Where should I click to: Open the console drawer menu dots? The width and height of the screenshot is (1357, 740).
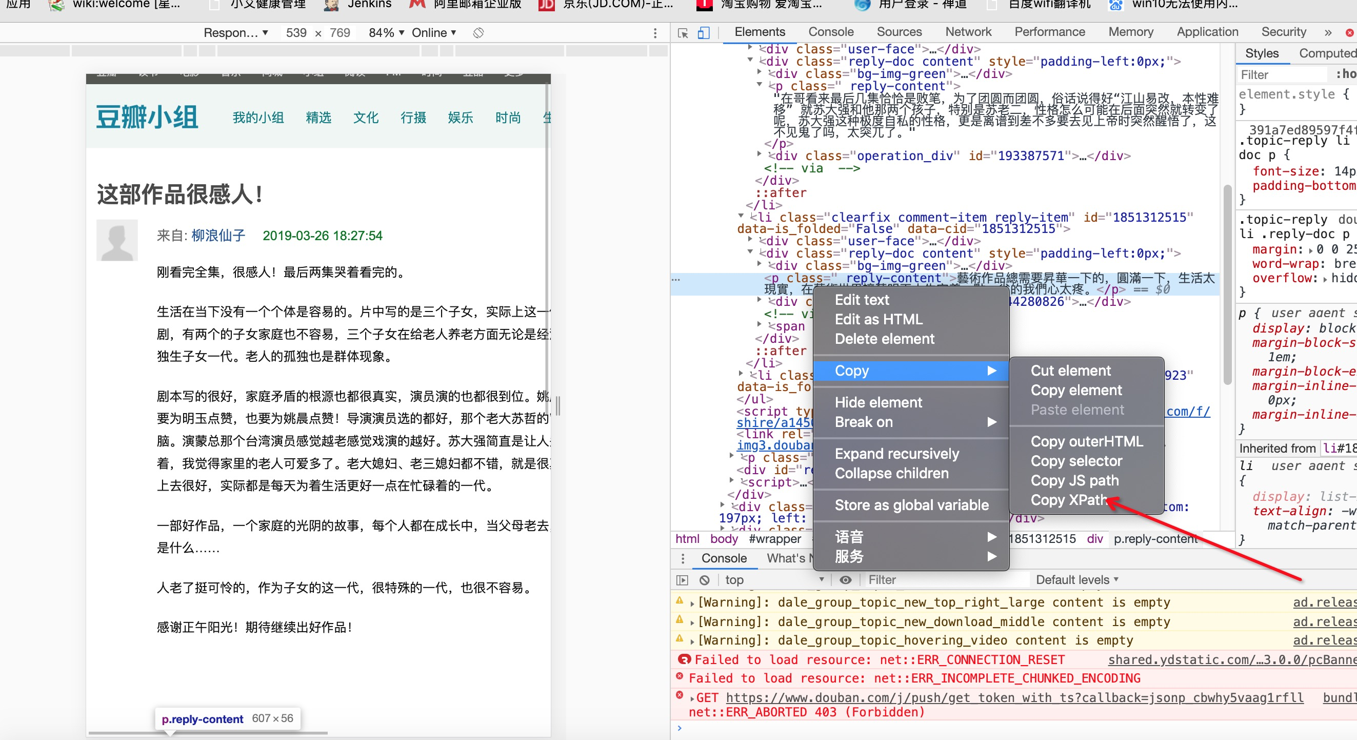click(683, 558)
